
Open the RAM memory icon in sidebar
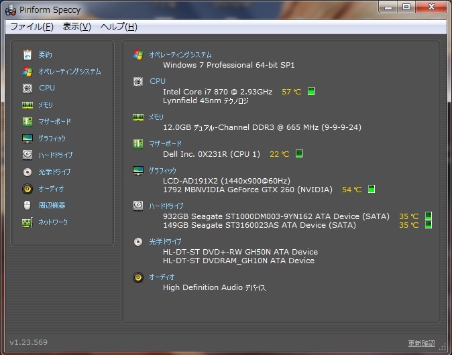click(27, 104)
